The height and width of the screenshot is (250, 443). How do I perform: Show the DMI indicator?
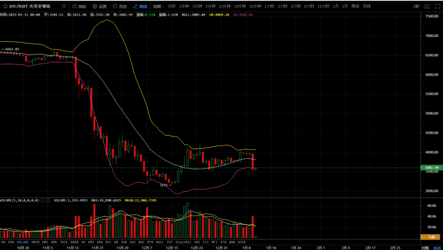click(x=45, y=242)
